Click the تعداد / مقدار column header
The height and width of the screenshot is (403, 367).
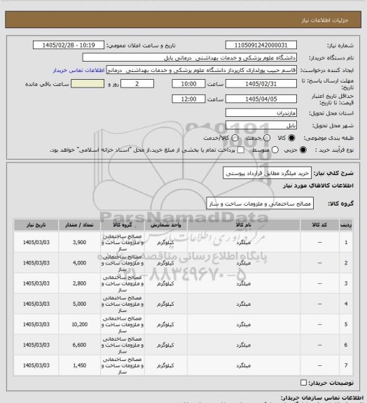[x=79, y=225]
